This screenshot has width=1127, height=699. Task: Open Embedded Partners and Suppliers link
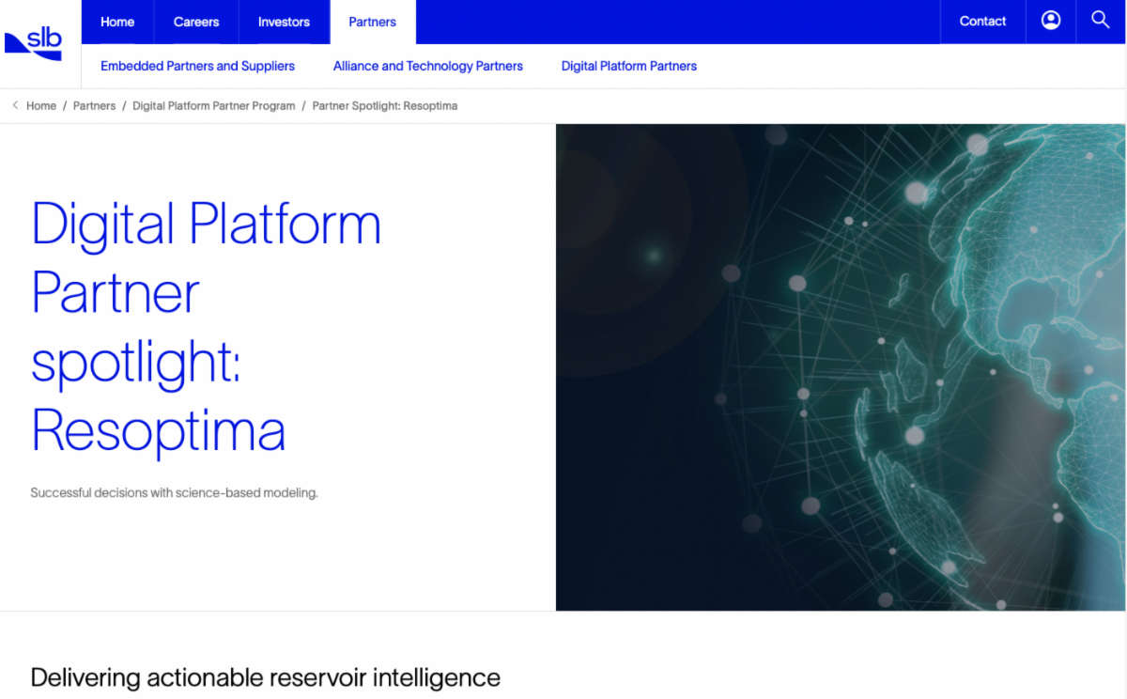(197, 66)
